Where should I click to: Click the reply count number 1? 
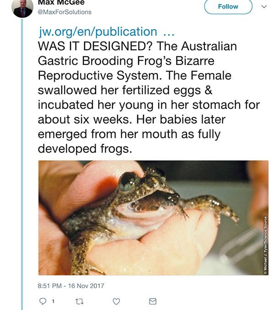coord(53,301)
